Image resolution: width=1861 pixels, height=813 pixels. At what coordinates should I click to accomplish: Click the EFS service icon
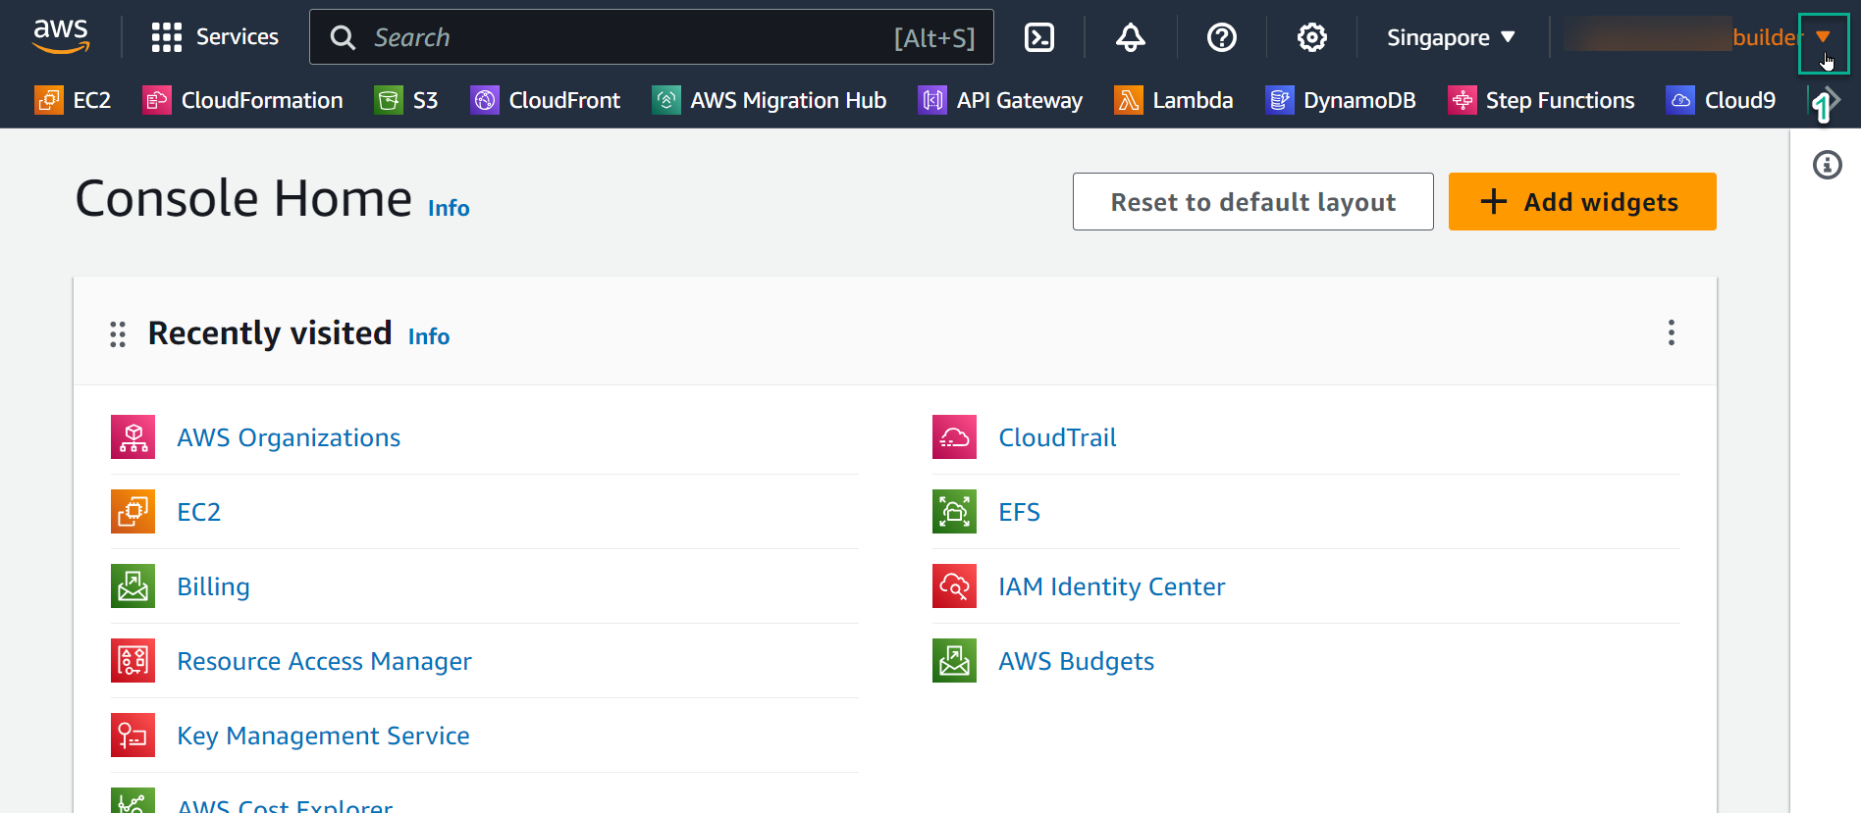[x=954, y=512]
